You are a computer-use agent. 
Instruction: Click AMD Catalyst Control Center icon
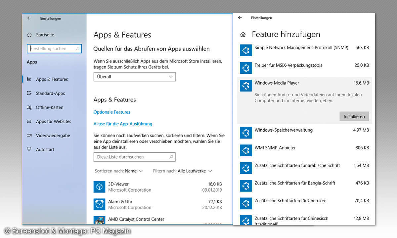(99, 220)
